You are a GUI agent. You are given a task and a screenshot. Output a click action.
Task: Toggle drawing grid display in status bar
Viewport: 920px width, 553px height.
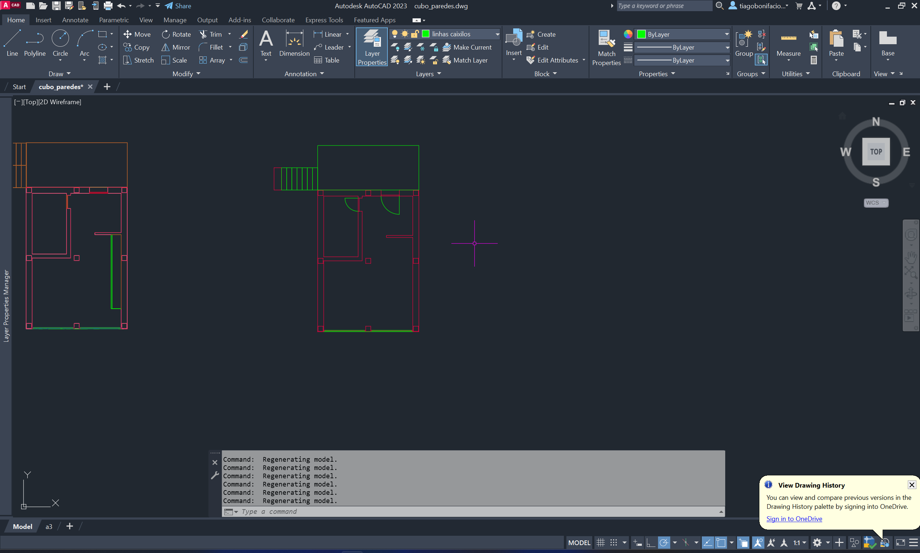pyautogui.click(x=600, y=543)
